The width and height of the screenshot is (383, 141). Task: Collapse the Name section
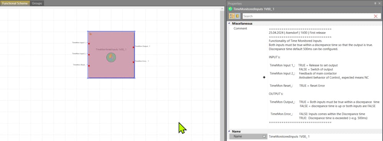[x=229, y=131]
